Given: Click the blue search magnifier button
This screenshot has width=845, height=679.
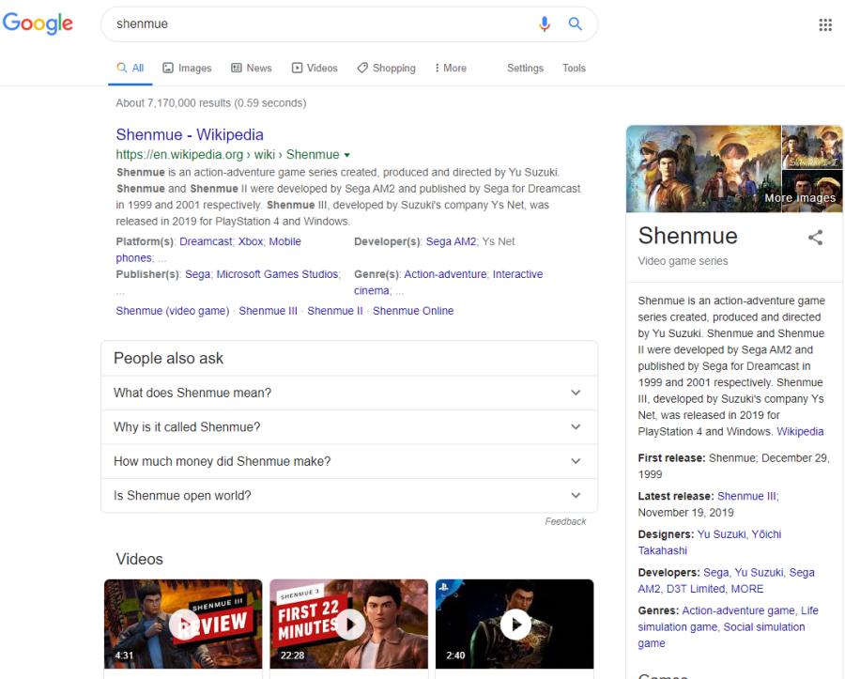Looking at the screenshot, I should [575, 23].
